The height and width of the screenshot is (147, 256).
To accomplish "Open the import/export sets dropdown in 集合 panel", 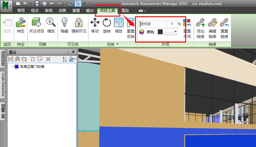I will [72, 59].
